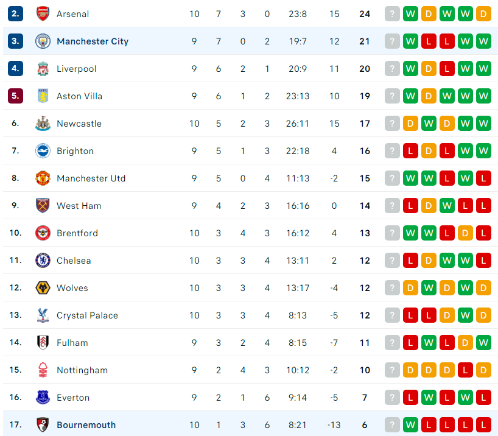This screenshot has width=498, height=436.
Task: Open the Nottingham team link
Action: click(82, 370)
